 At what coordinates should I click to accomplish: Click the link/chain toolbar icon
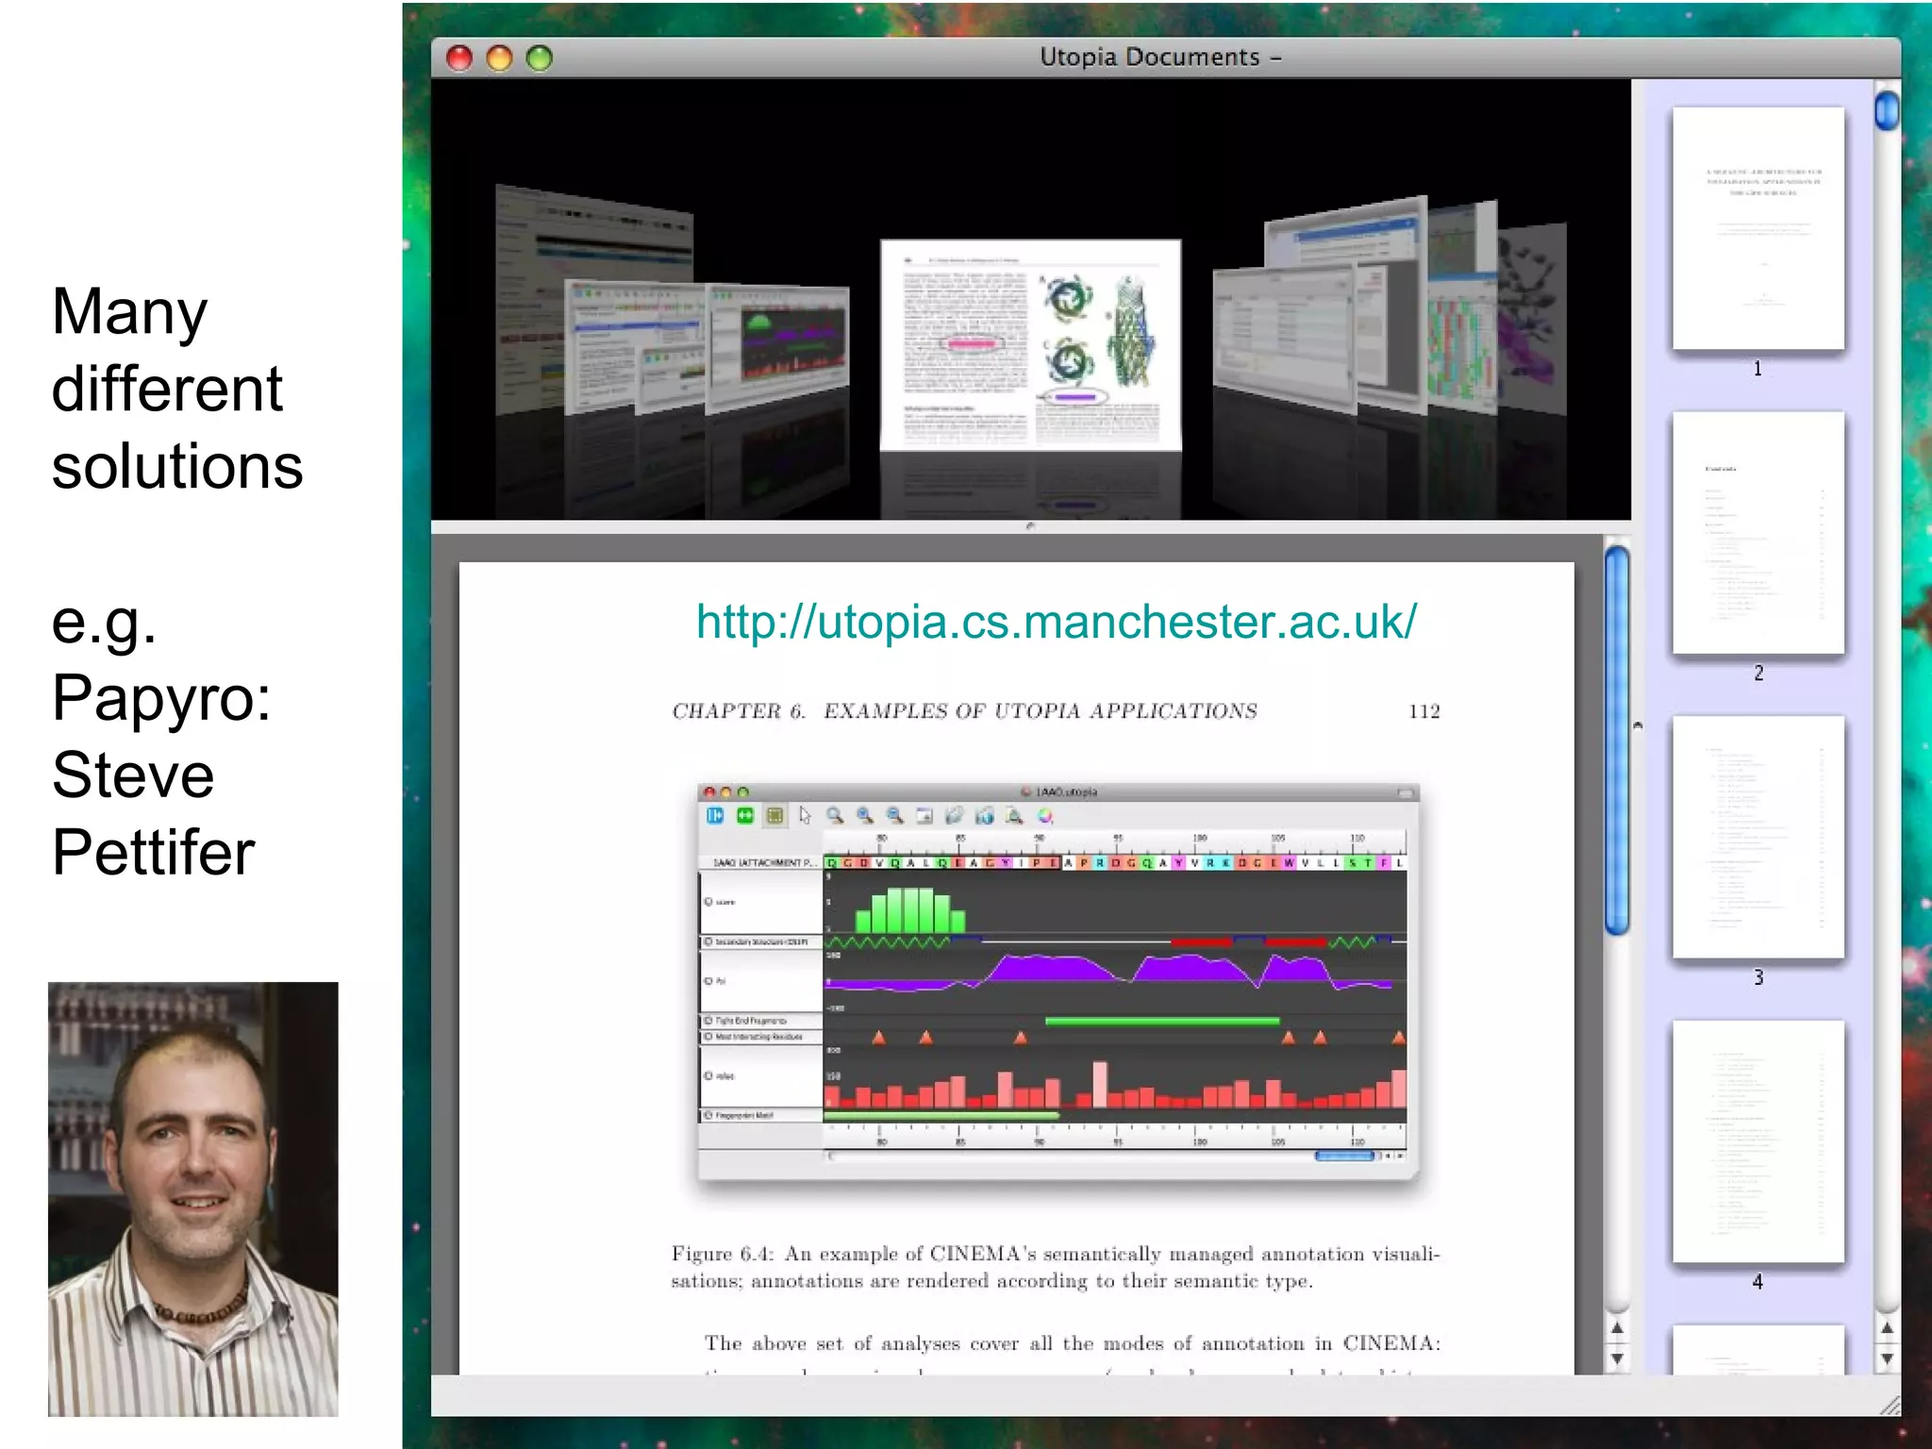pyautogui.click(x=955, y=816)
